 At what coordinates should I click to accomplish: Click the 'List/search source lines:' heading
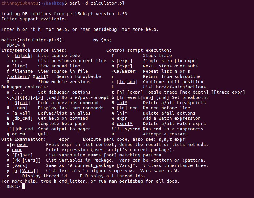[34, 50]
